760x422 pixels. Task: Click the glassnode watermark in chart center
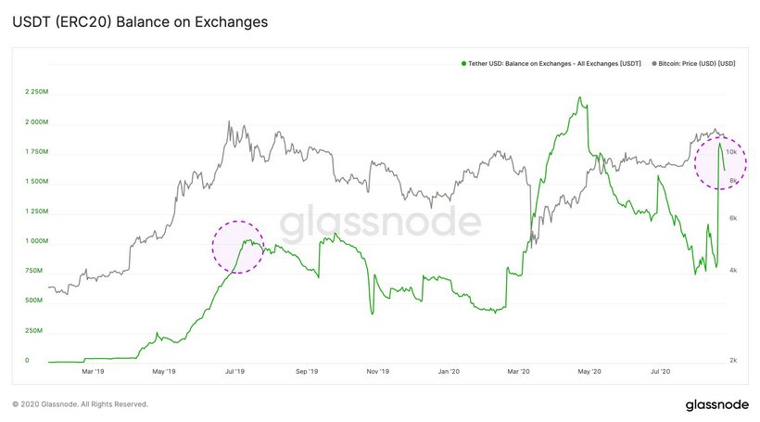380,224
